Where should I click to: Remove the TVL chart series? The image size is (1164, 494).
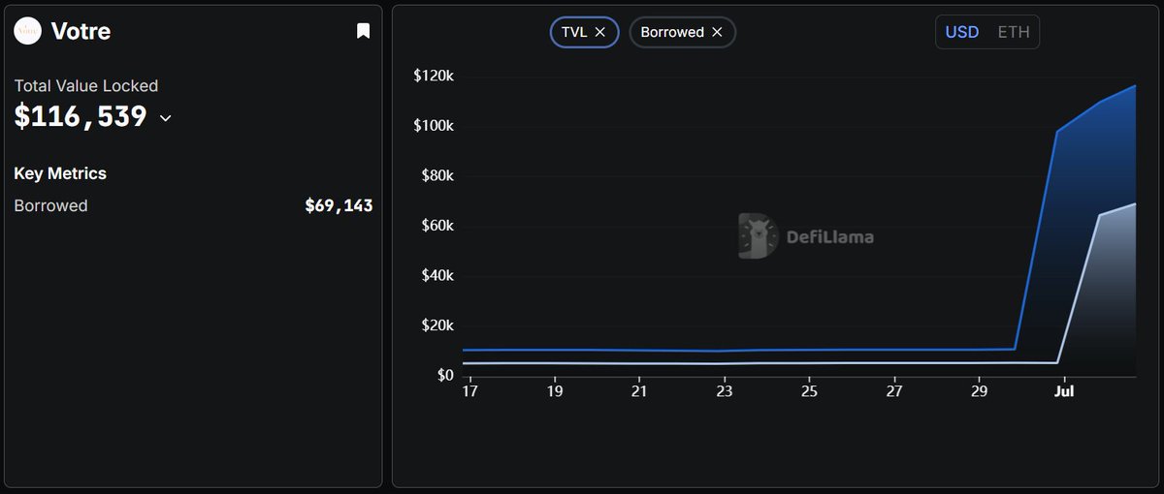600,32
